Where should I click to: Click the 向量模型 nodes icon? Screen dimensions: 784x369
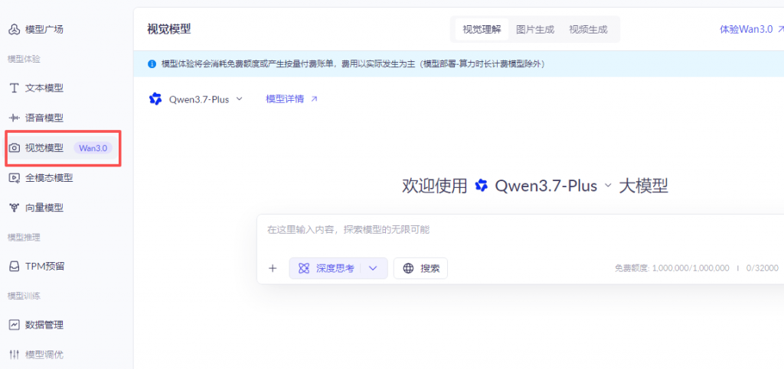(14, 208)
